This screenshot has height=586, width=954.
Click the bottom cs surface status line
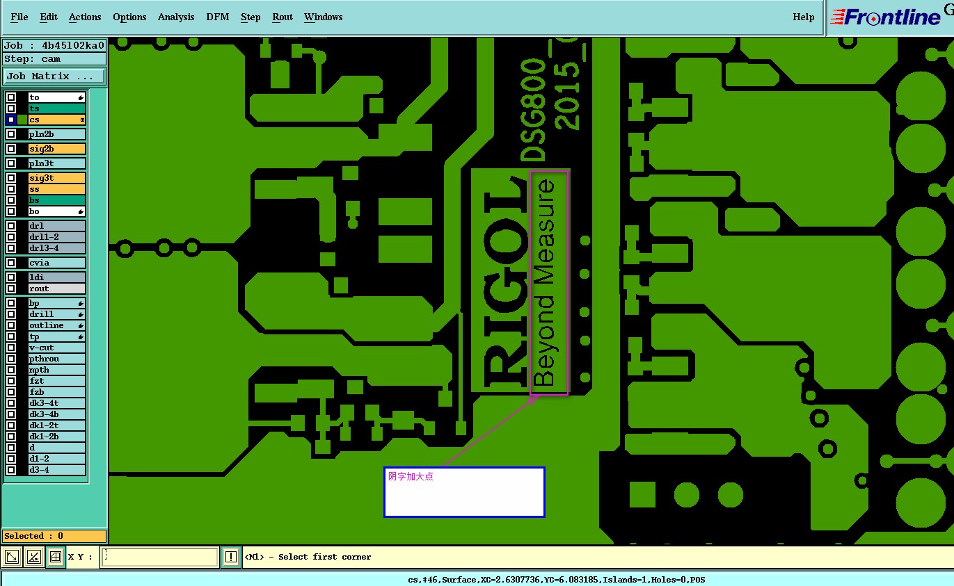[x=556, y=579]
